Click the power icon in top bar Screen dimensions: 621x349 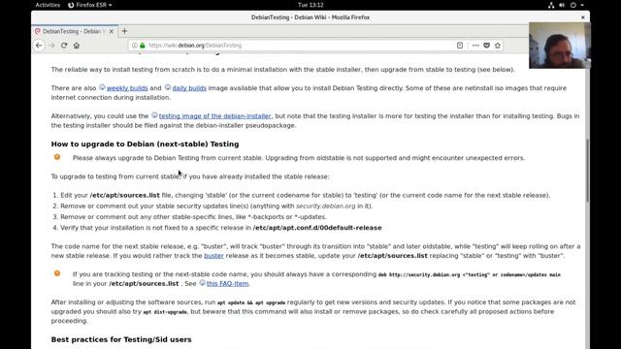[x=573, y=5]
